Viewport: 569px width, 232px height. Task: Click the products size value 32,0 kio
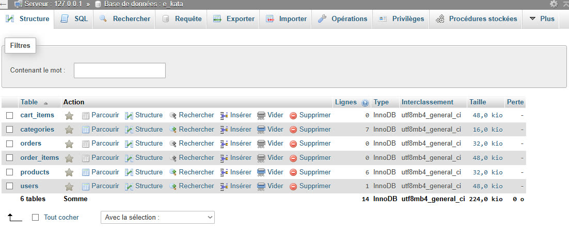[x=488, y=172]
